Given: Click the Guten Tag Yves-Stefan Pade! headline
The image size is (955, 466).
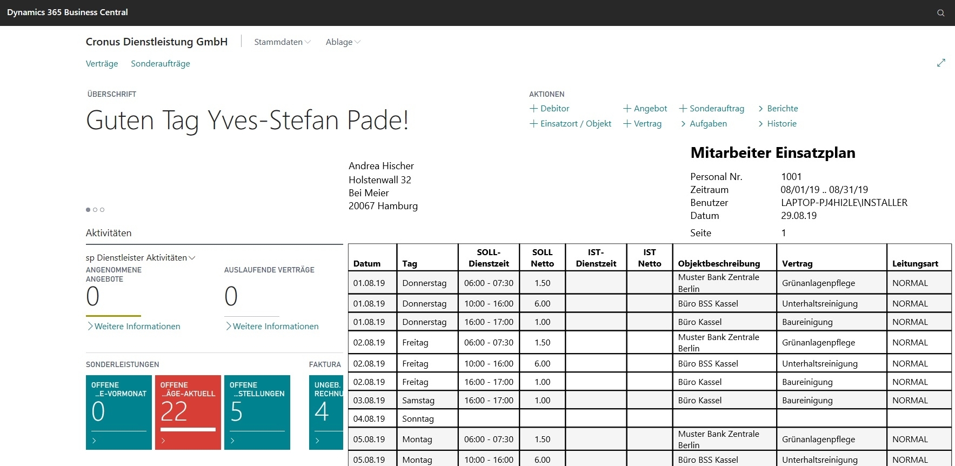Looking at the screenshot, I should [248, 121].
